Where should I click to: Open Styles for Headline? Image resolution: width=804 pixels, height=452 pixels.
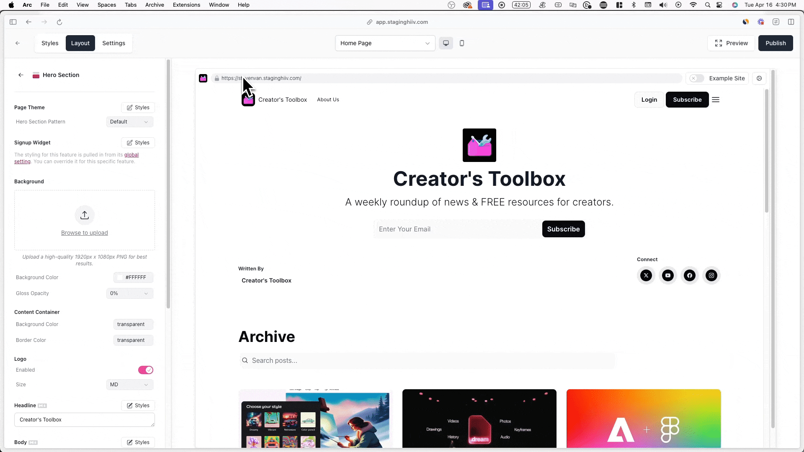click(x=138, y=406)
